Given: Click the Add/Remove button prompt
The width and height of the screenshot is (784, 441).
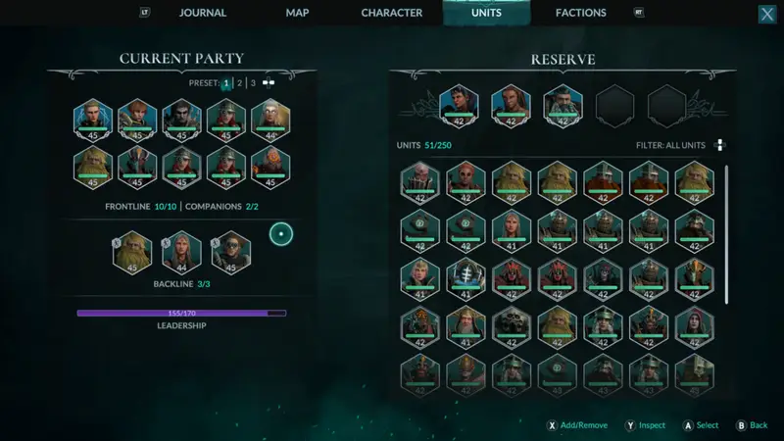Looking at the screenshot, I should point(577,425).
